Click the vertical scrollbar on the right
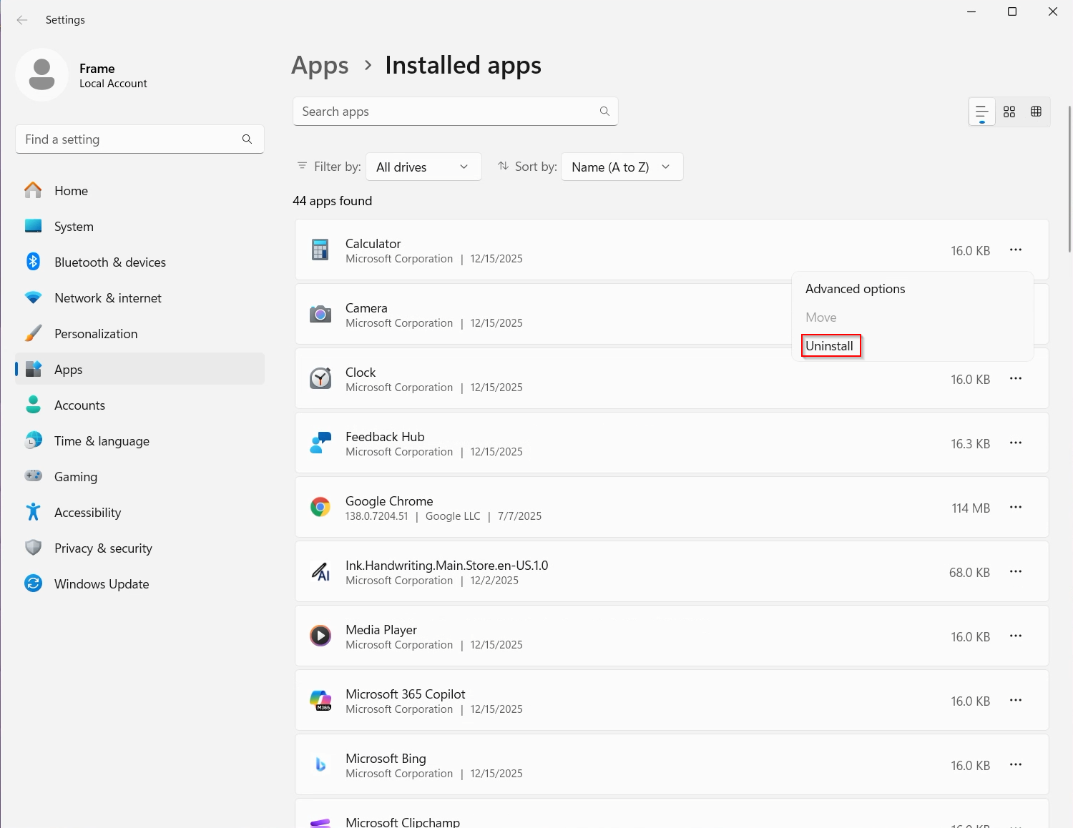The width and height of the screenshot is (1073, 828). pos(1069,179)
